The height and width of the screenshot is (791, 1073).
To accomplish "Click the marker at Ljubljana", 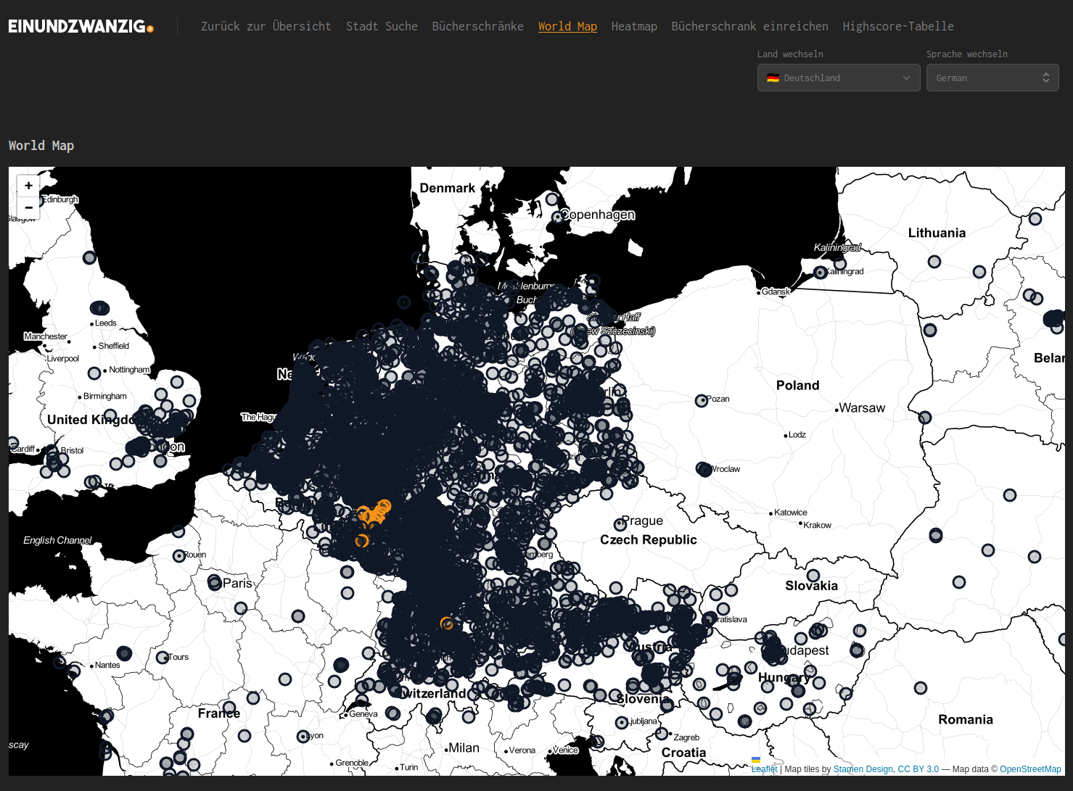I will click(621, 723).
